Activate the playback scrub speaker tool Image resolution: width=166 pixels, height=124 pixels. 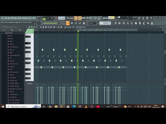(x=61, y=27)
